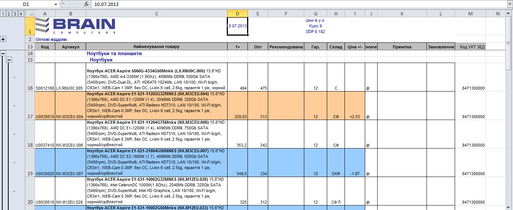513x210 pixels.
Task: Select column M header
Action: (471, 14)
